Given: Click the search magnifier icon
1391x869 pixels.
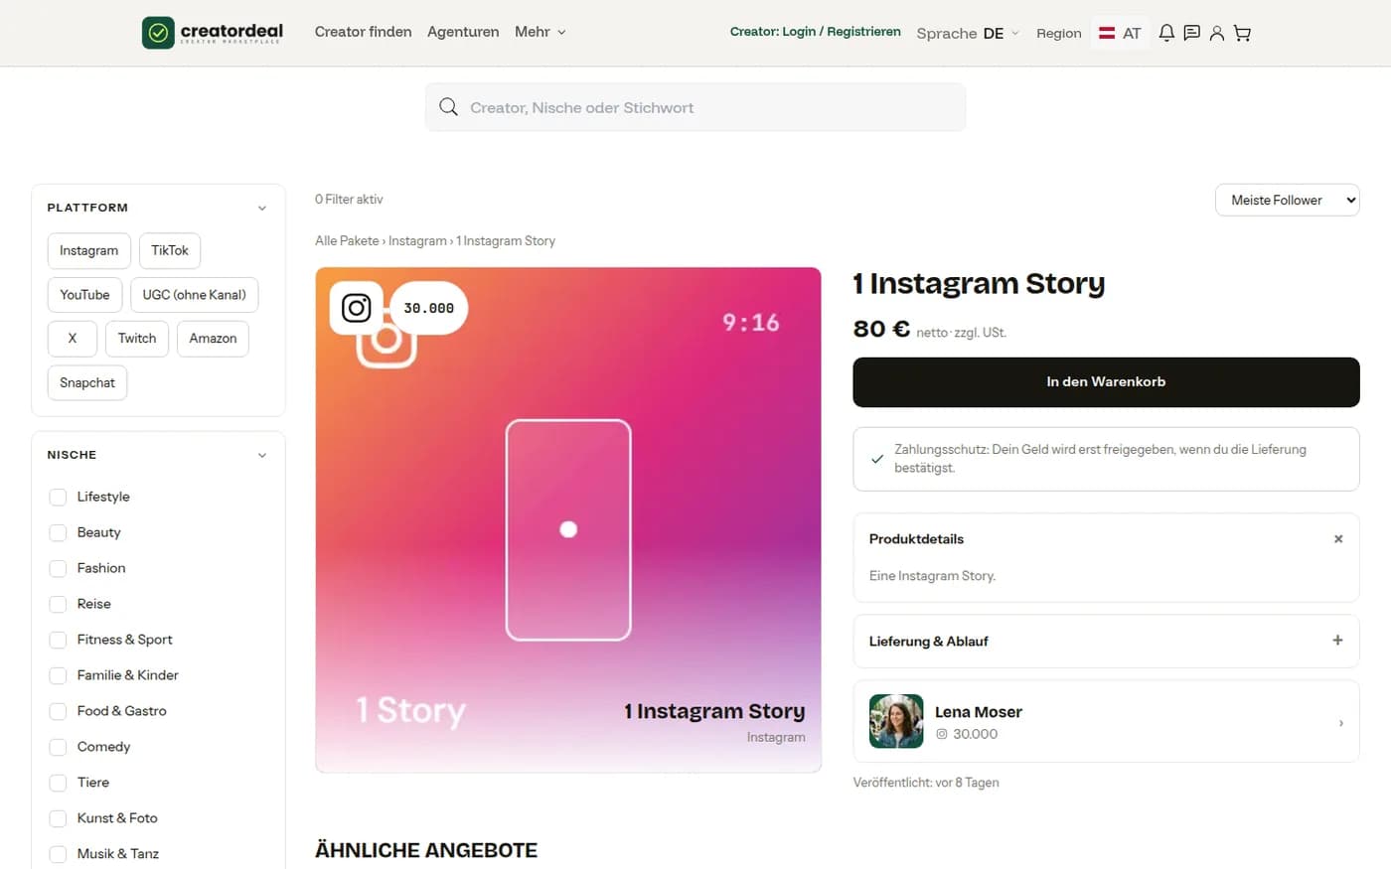Looking at the screenshot, I should coord(448,107).
